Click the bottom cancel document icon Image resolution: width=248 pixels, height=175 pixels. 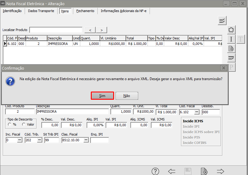[204, 171]
